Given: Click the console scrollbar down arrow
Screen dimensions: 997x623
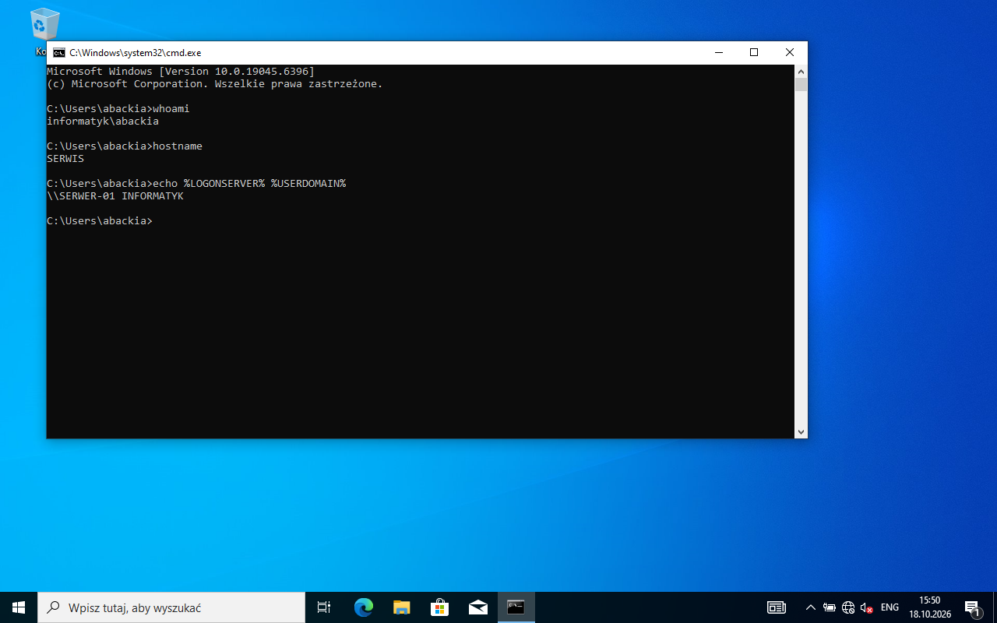Looking at the screenshot, I should coord(801,431).
